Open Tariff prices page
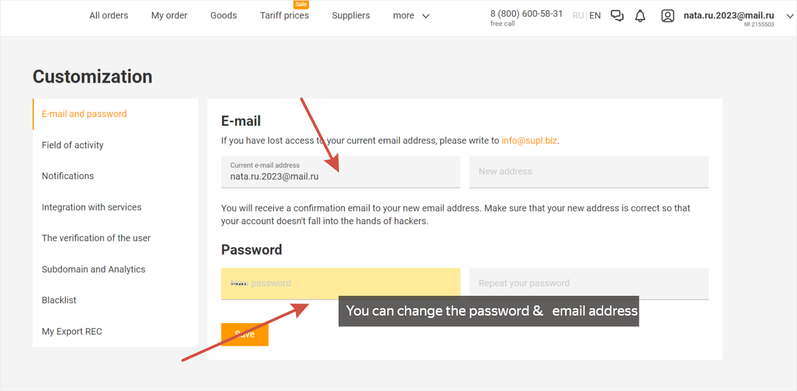This screenshot has width=797, height=391. [x=284, y=16]
